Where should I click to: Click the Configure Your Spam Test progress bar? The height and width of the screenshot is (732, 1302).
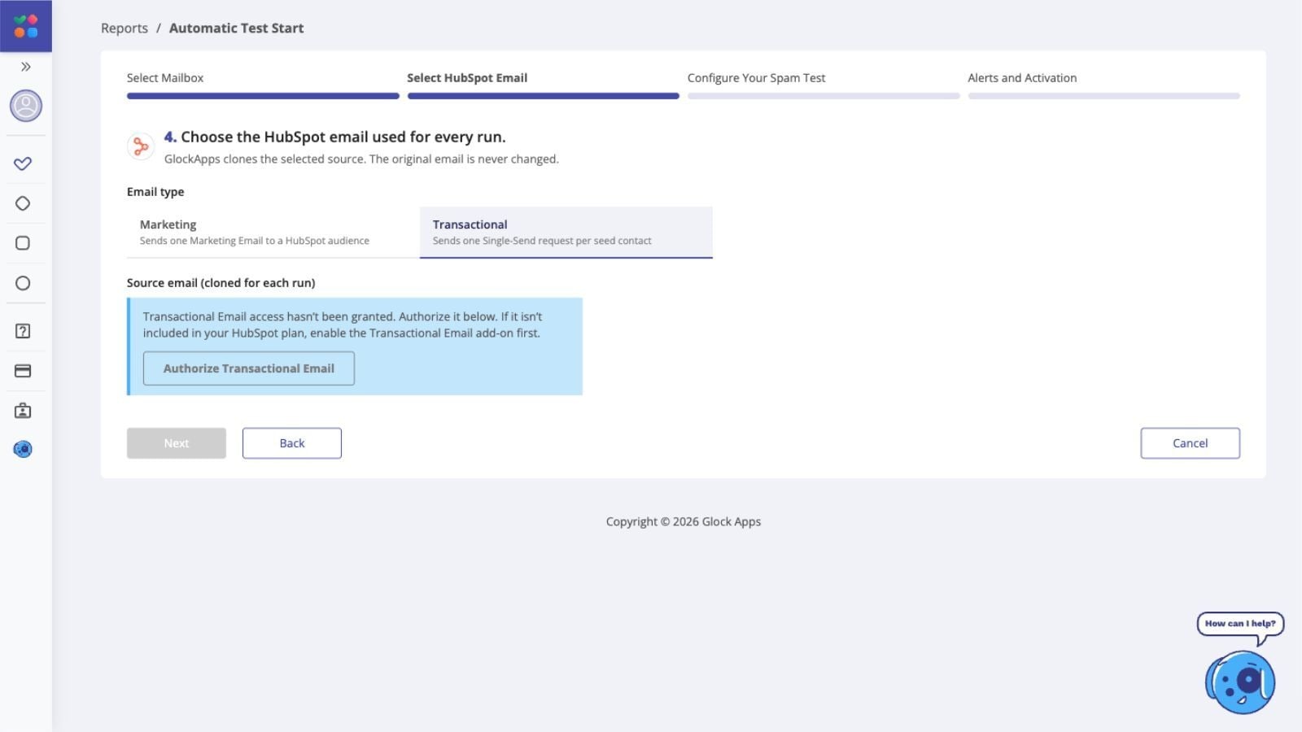[x=824, y=96]
